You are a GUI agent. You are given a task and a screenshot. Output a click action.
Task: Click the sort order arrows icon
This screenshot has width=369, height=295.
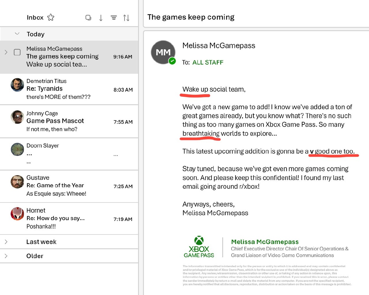point(126,18)
